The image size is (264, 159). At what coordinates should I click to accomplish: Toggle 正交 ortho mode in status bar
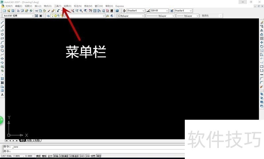point(50,156)
